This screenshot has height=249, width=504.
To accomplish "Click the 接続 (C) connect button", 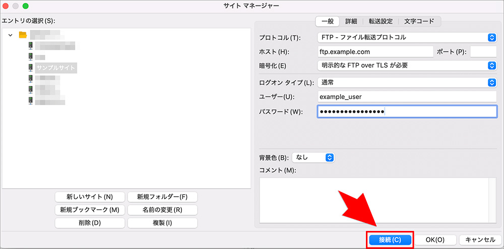I will [390, 240].
